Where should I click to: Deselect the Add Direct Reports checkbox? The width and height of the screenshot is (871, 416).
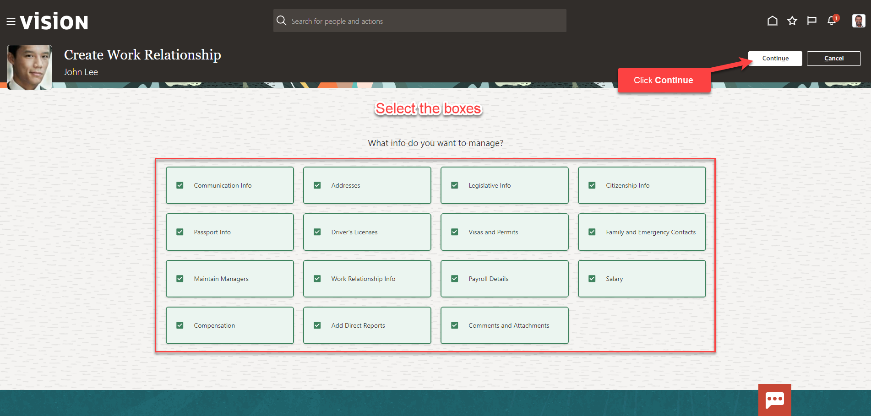[x=317, y=325]
